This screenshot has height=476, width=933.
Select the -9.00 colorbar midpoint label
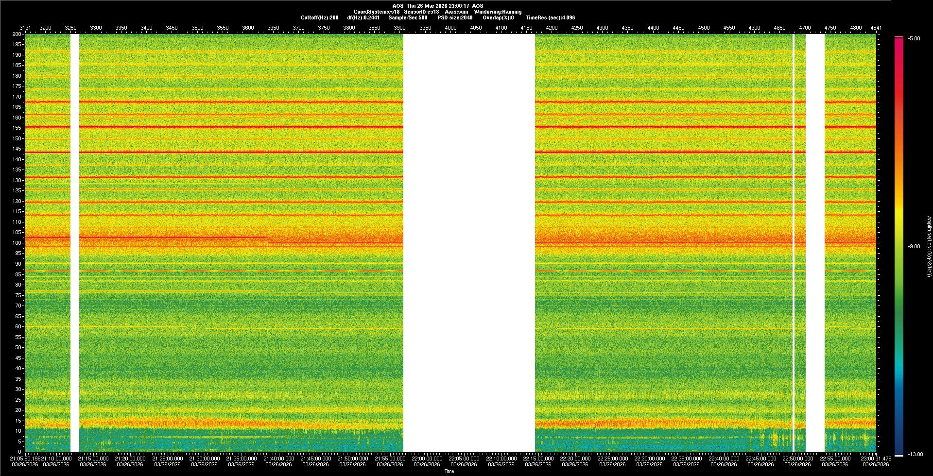point(914,246)
